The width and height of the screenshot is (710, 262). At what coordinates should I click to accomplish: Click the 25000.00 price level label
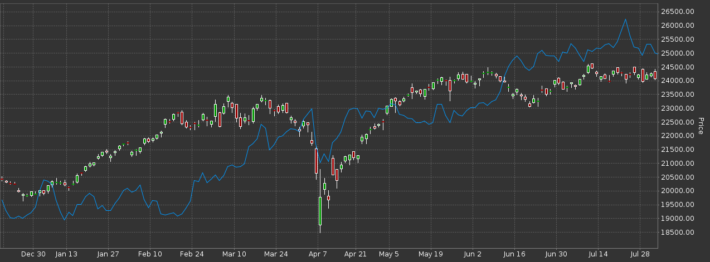(678, 53)
